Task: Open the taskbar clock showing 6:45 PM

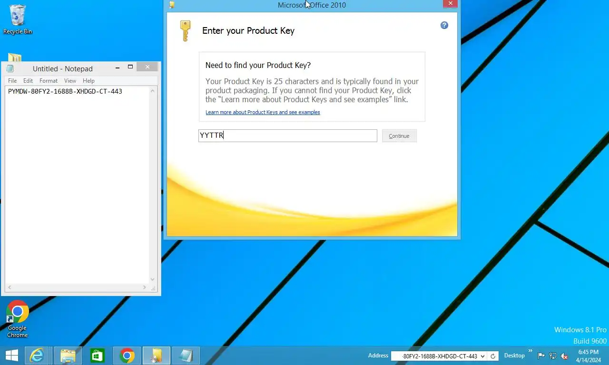Action: click(588, 356)
